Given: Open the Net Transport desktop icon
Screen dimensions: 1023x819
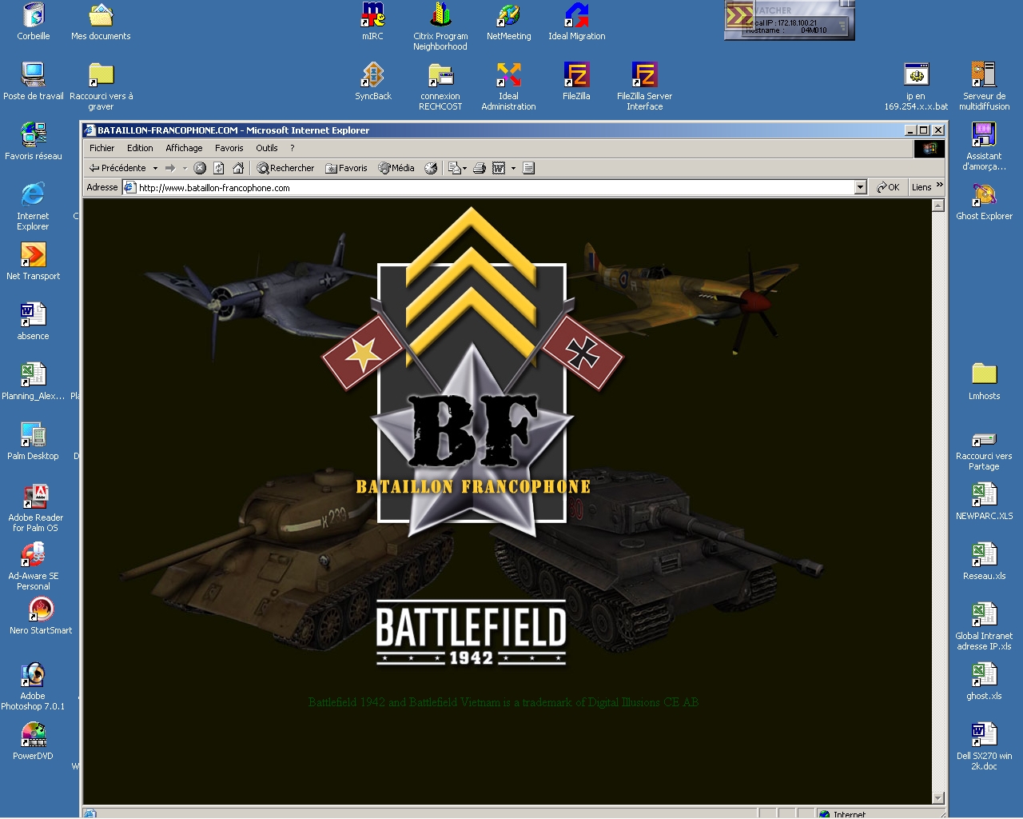Looking at the screenshot, I should pyautogui.click(x=33, y=262).
